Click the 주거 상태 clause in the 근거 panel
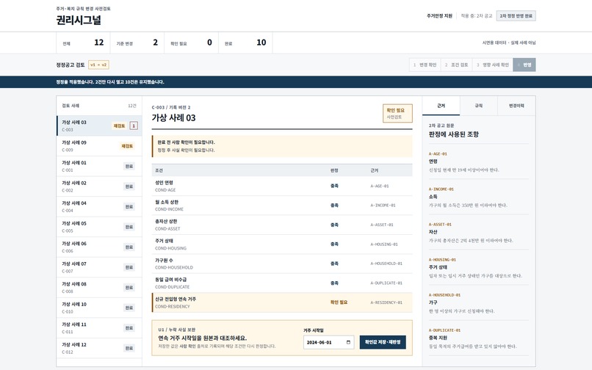This screenshot has width=592, height=370. (478, 268)
